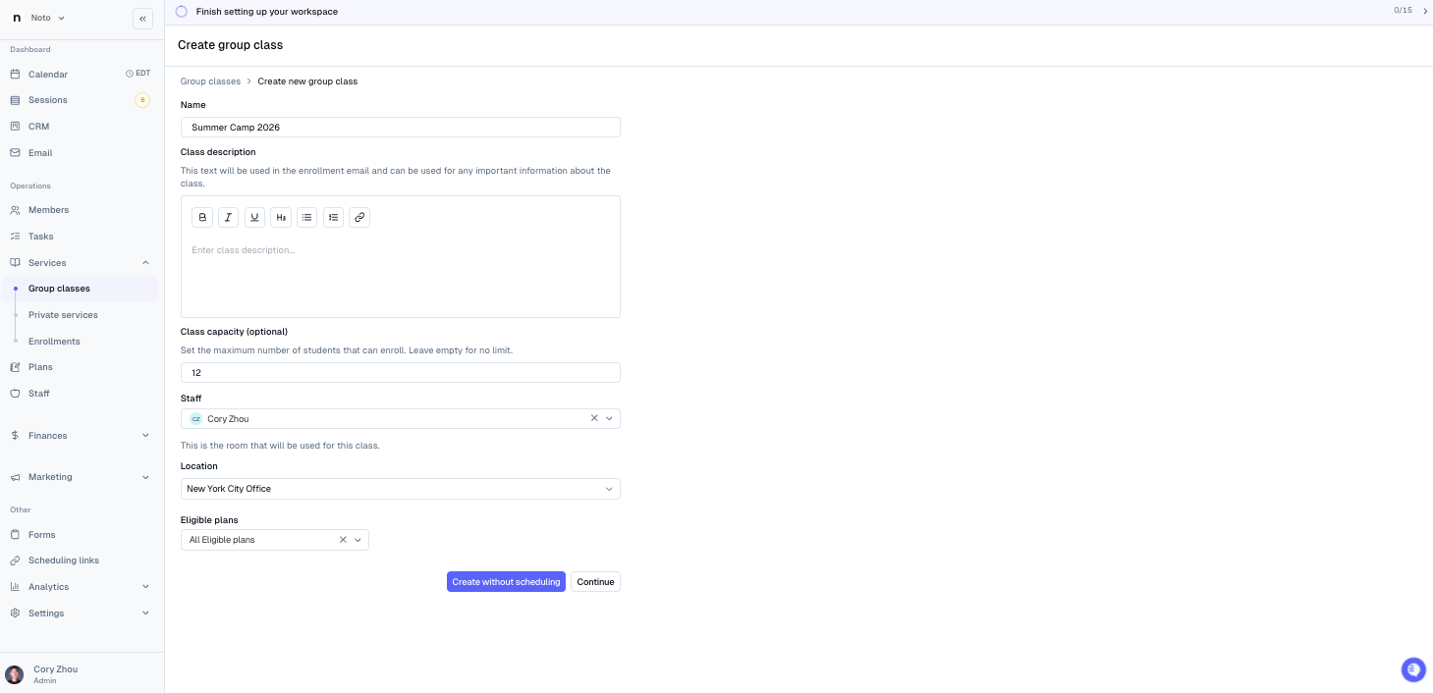Insert numbered list in description editor

(333, 217)
